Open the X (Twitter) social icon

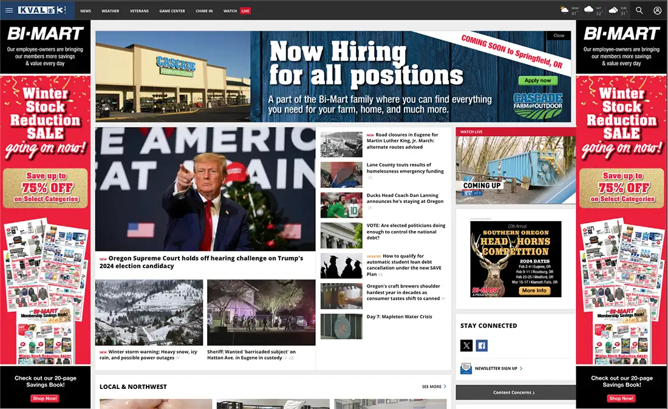466,345
